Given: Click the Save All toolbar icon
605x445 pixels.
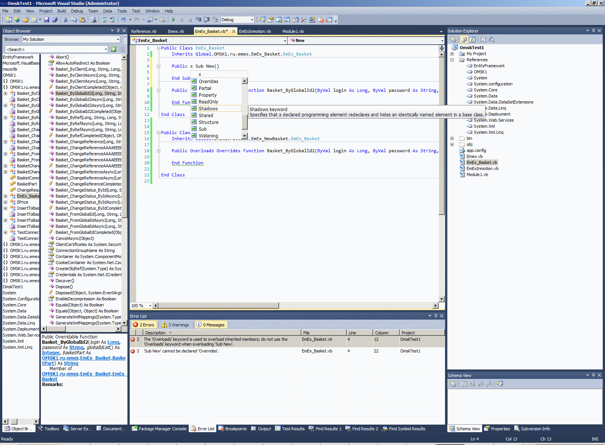Looking at the screenshot, I should (55, 20).
